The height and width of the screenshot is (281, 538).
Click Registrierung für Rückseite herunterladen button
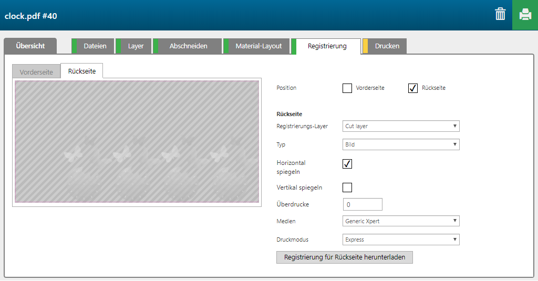pos(344,257)
